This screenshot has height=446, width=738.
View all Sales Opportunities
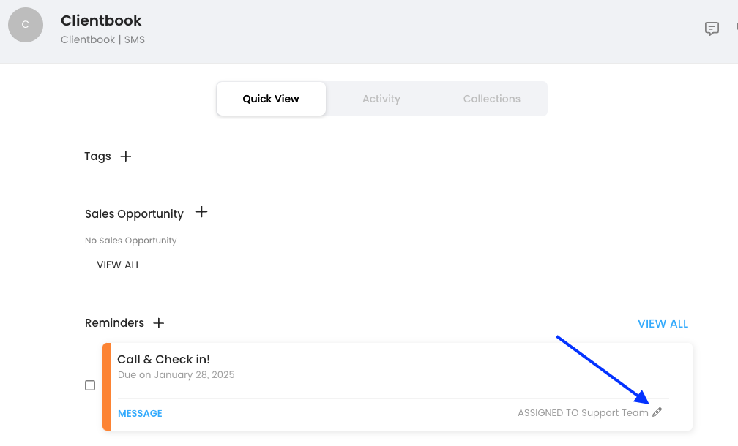119,265
